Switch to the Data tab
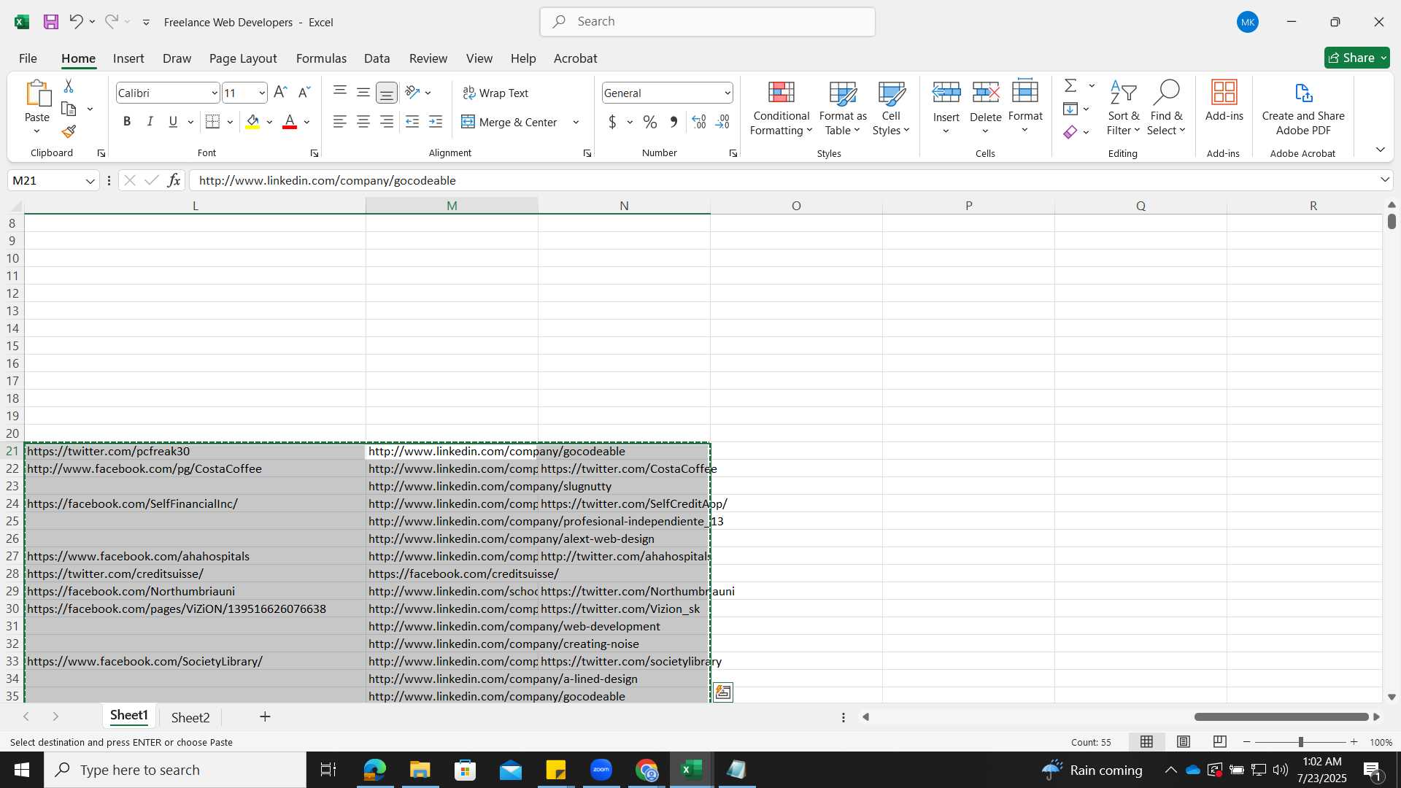 coord(377,58)
